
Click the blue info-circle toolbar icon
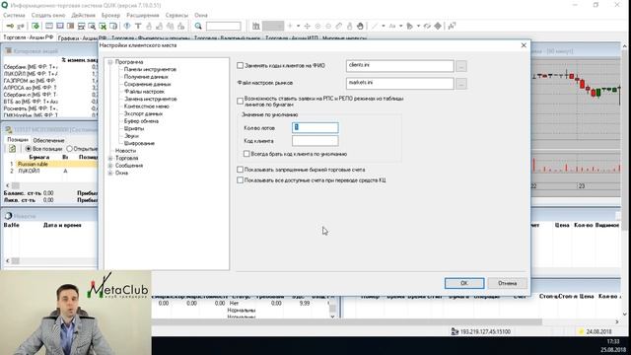[127, 27]
